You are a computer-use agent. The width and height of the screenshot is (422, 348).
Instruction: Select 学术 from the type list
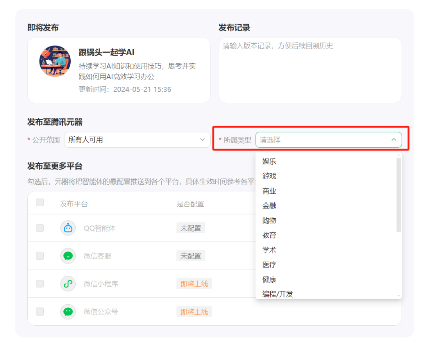tap(269, 250)
